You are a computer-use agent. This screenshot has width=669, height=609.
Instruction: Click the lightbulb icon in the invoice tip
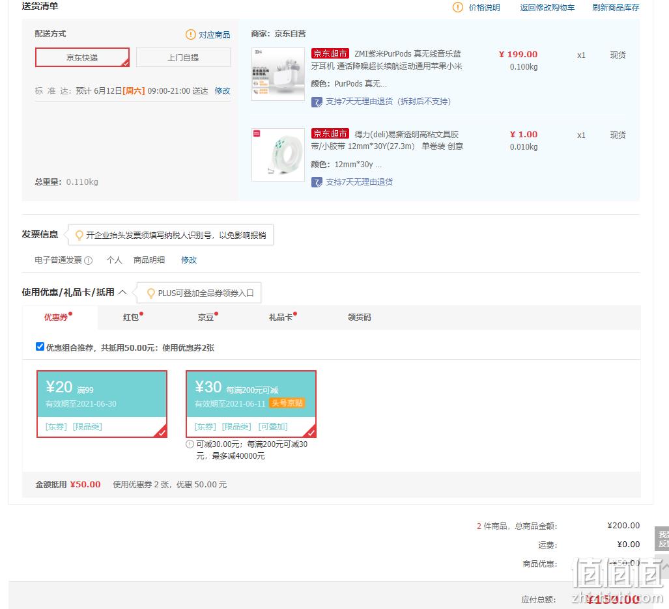click(79, 235)
